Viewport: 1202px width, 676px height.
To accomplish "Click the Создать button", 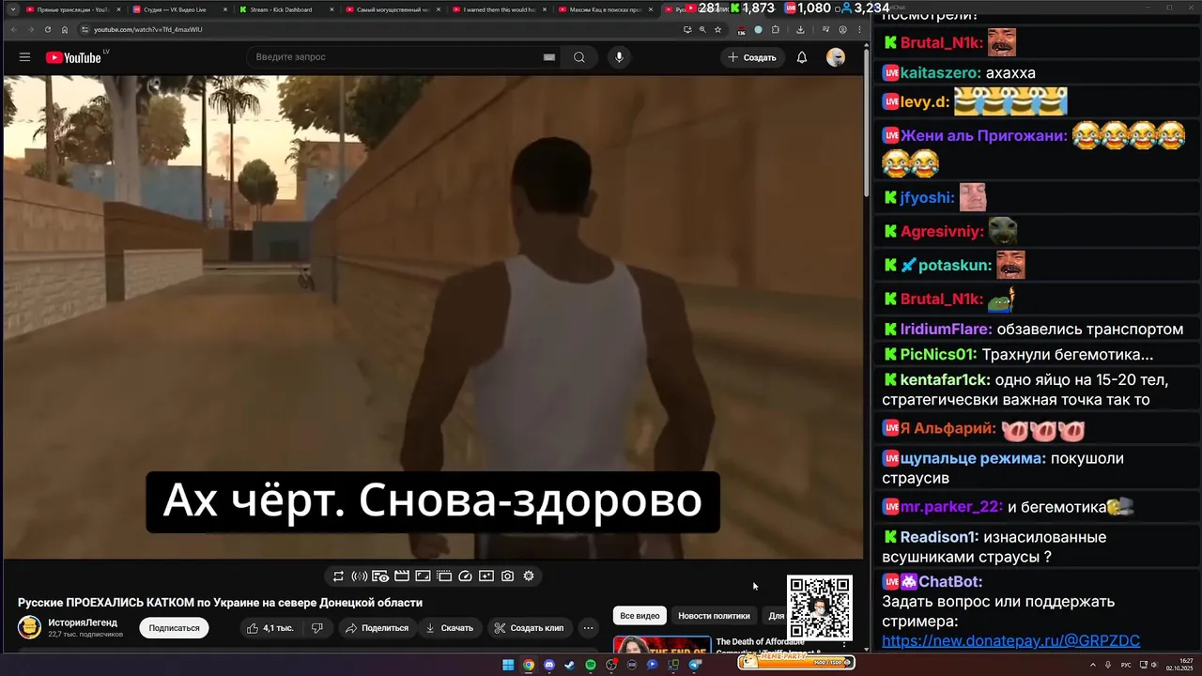I will pos(752,57).
